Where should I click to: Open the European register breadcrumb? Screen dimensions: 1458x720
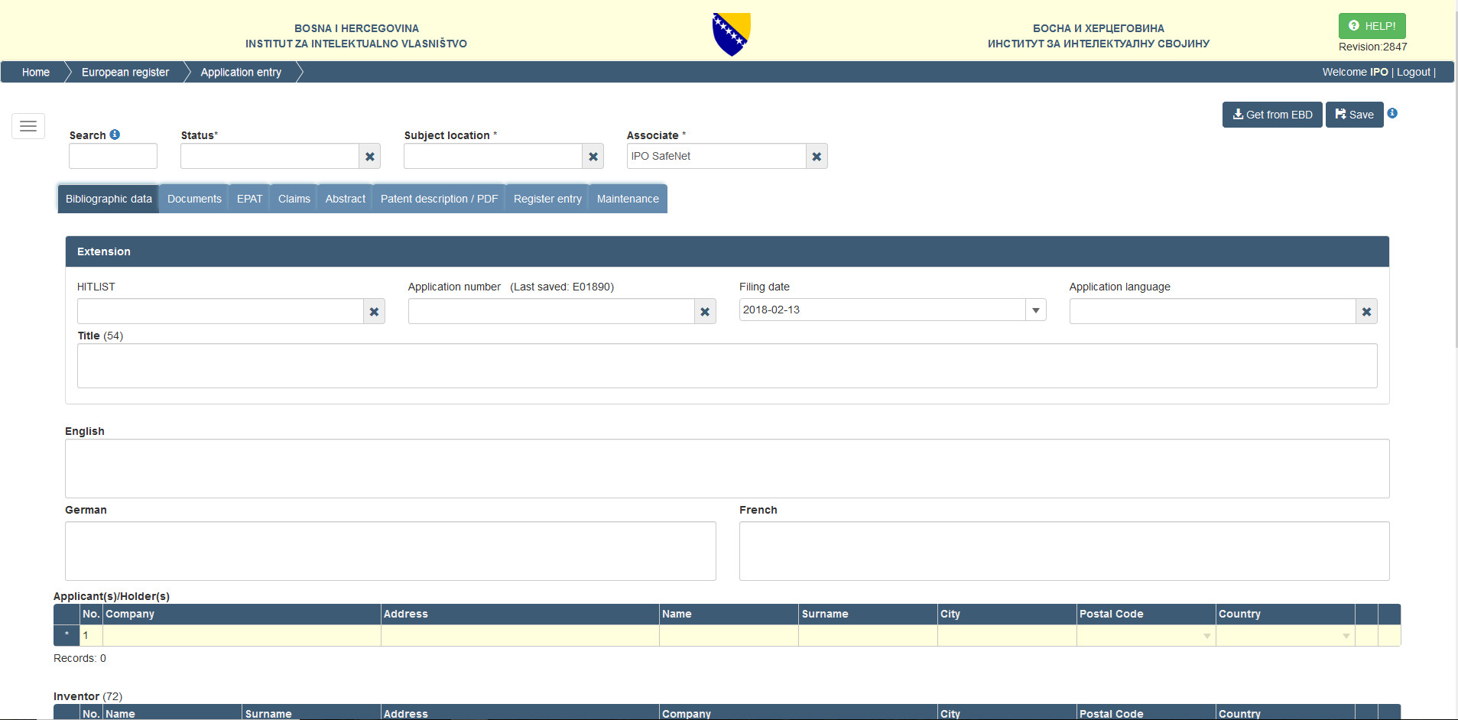click(x=125, y=72)
